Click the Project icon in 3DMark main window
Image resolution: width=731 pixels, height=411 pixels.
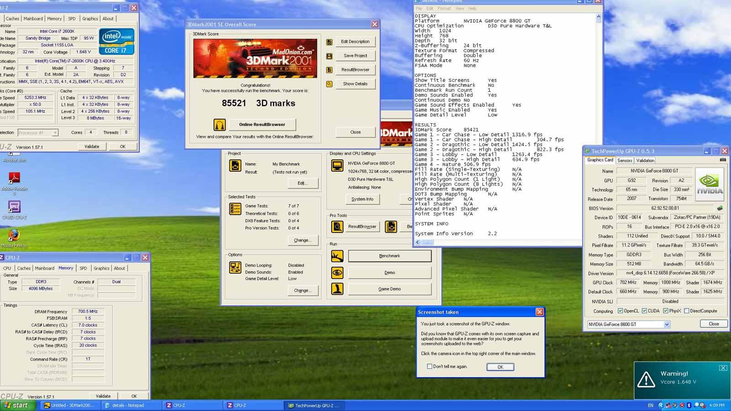click(235, 165)
